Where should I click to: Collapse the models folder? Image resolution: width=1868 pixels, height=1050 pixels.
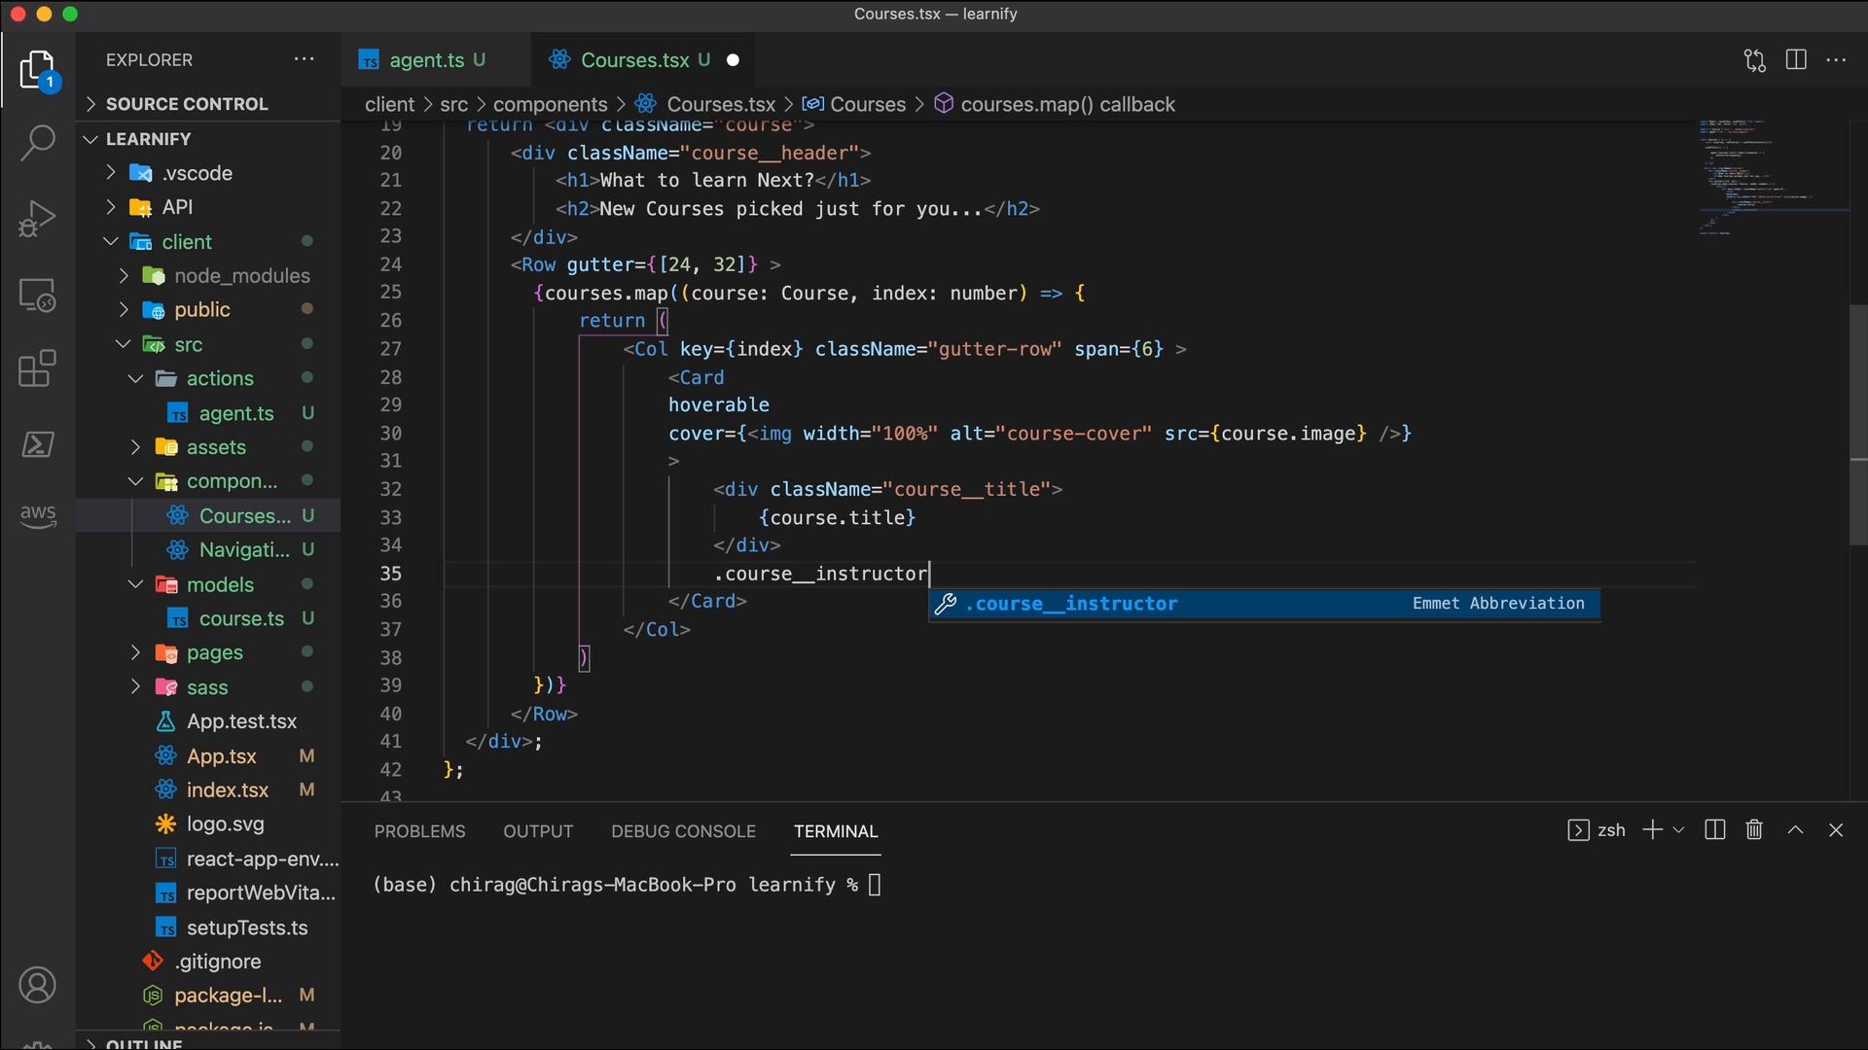pos(208,584)
